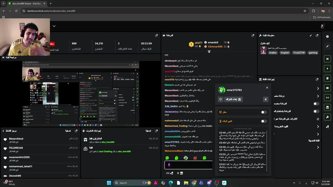Collapse the chat leaderboard arrow
Image resolution: width=333 pixels, height=187 pixels.
pos(209,51)
